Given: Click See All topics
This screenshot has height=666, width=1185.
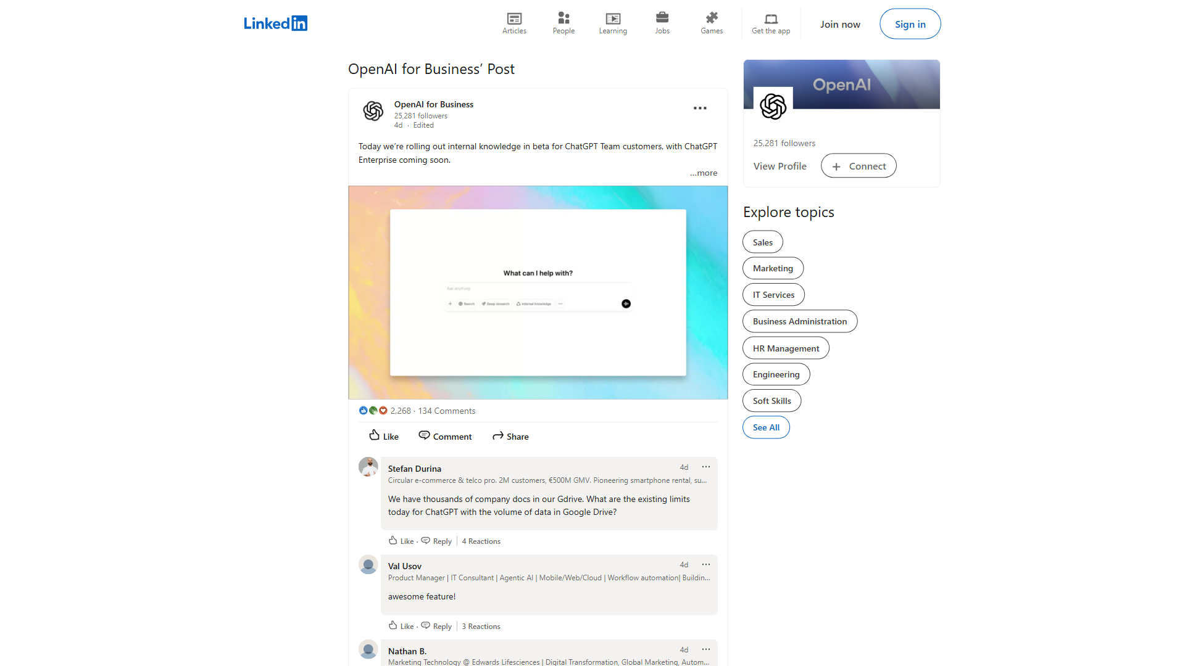Looking at the screenshot, I should click(766, 427).
